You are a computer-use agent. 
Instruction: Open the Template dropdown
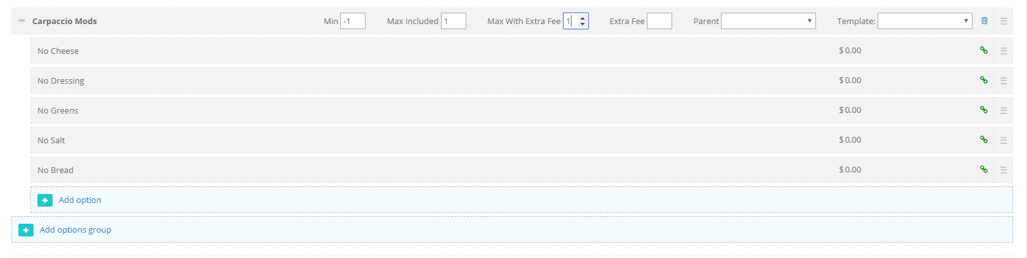click(924, 21)
